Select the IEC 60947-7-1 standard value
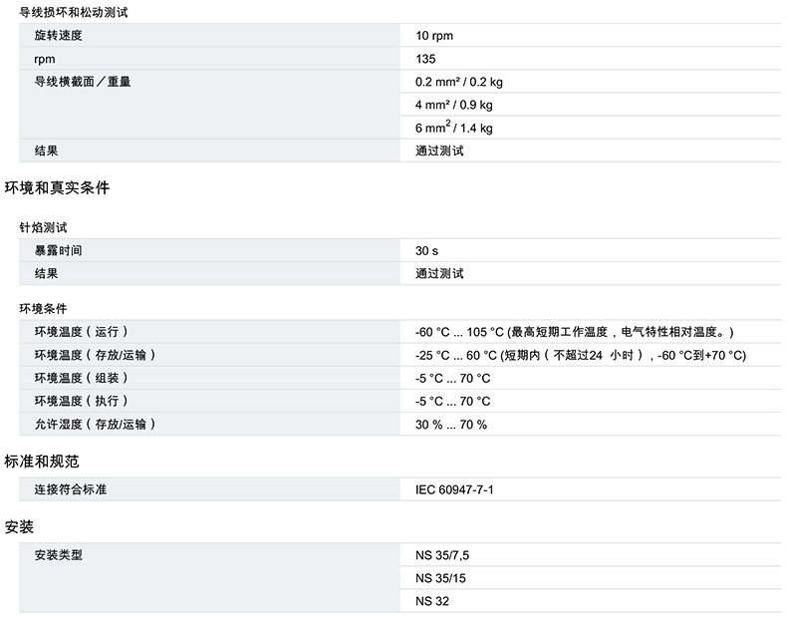 coord(454,490)
